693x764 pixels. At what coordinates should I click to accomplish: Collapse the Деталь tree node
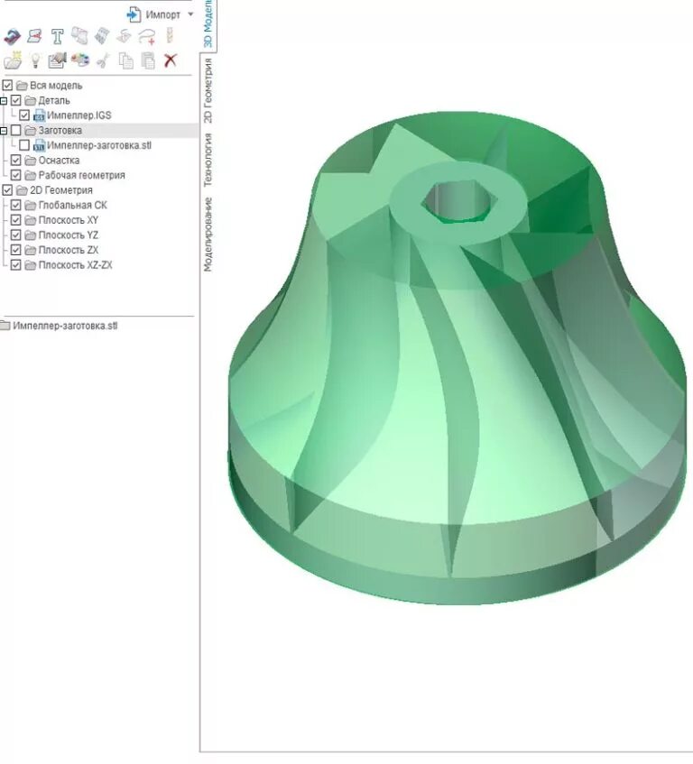tap(4, 101)
